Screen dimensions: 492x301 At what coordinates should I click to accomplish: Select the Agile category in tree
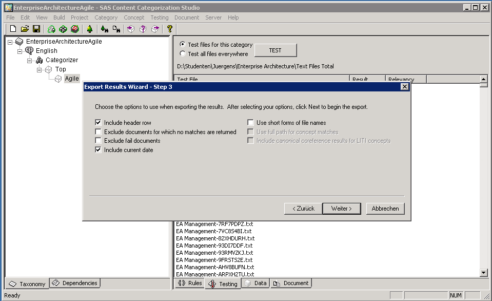72,79
